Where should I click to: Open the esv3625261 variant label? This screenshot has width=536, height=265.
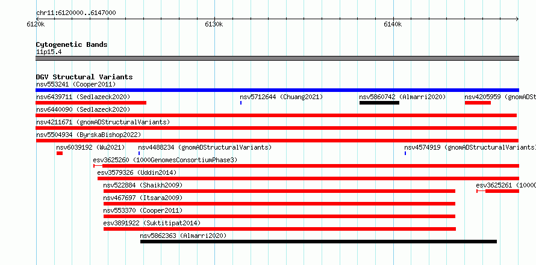(x=506, y=185)
